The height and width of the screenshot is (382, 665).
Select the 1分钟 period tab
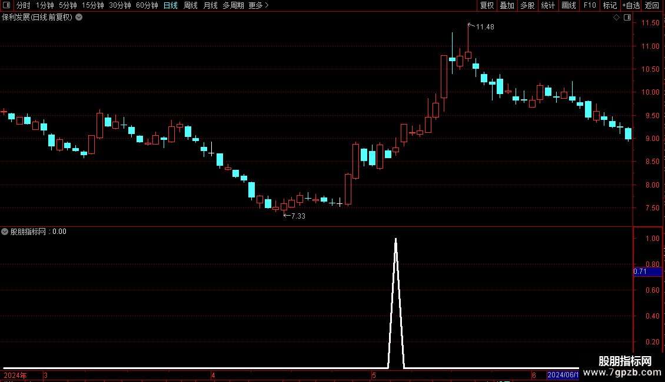click(x=45, y=5)
